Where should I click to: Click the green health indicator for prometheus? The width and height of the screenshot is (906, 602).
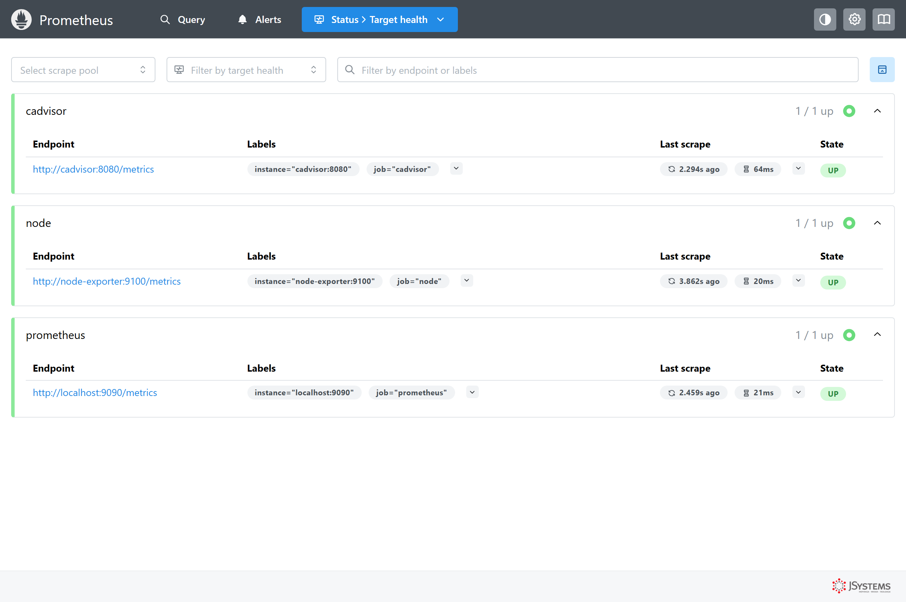point(849,335)
